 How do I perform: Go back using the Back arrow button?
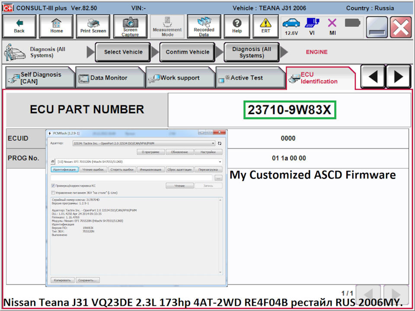pos(19,26)
